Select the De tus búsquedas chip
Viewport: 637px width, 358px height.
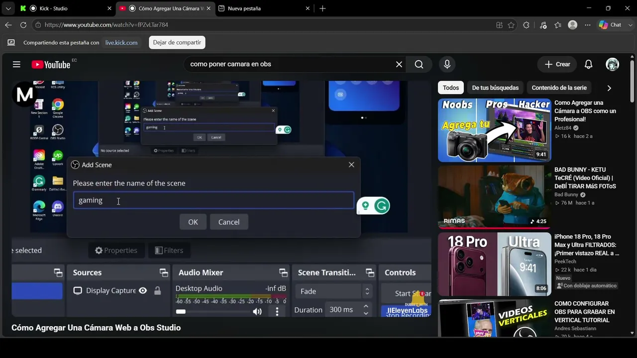[x=495, y=88]
